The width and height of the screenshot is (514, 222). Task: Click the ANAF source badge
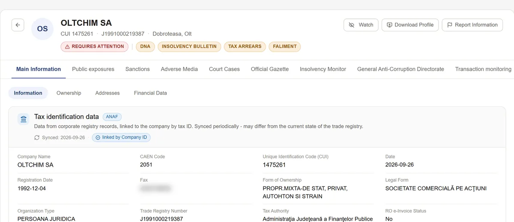[x=112, y=117]
